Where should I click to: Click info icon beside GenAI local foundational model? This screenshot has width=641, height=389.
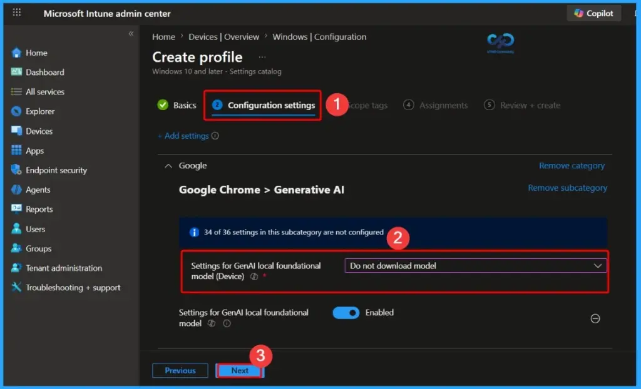tap(227, 323)
